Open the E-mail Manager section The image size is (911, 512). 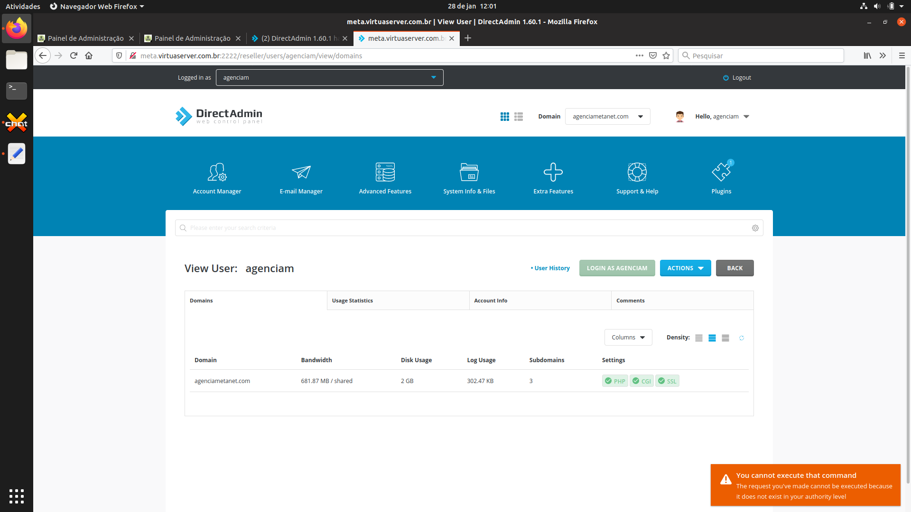(301, 173)
